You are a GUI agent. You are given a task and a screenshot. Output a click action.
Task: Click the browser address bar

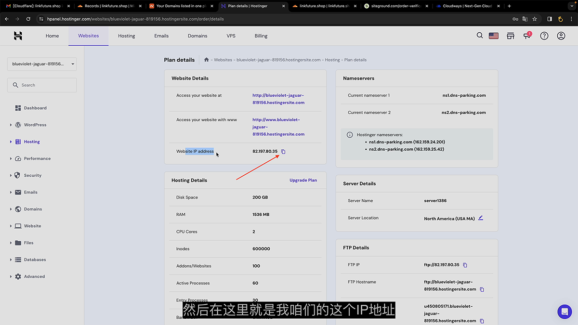272,19
